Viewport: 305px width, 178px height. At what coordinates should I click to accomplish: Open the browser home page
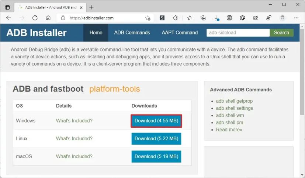coord(48,18)
